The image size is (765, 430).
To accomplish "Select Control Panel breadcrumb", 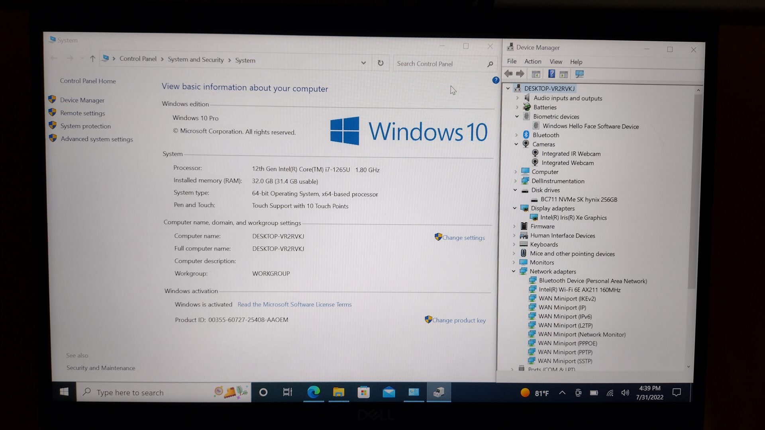I will tap(138, 59).
